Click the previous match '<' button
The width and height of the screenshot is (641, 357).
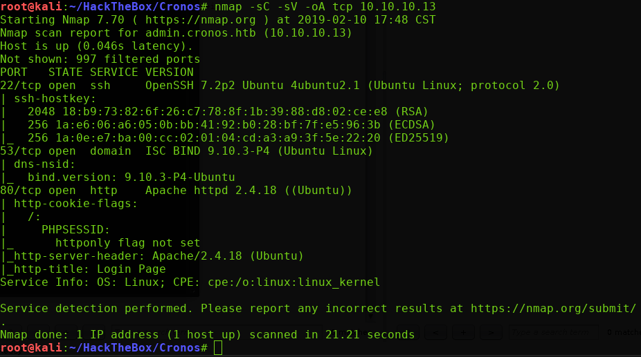pyautogui.click(x=434, y=333)
